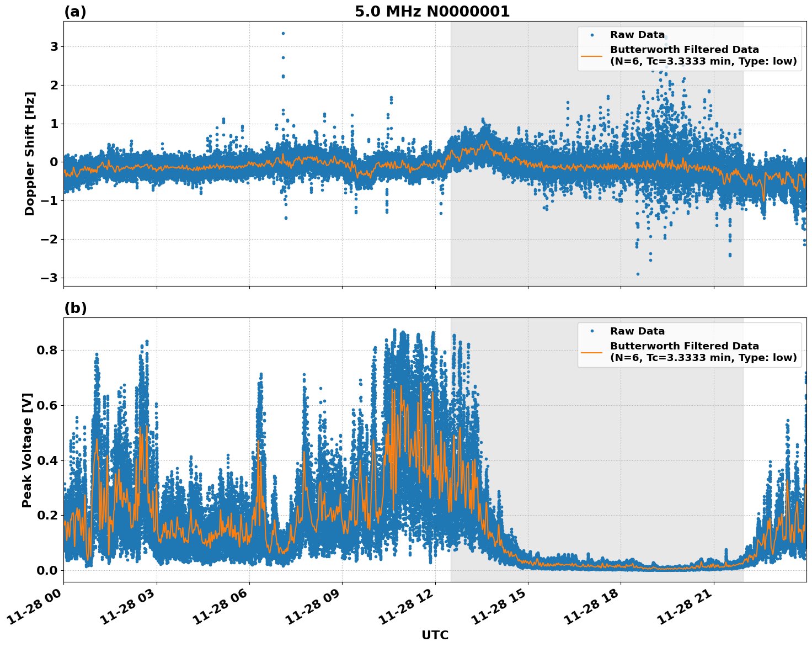Click the "UTC" x-axis label
Image resolution: width=812 pixels, height=647 pixels.
click(x=435, y=635)
